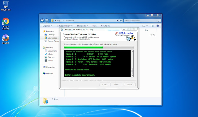This screenshot has width=198, height=117.
Task: Click the Back button in the installer
Action: [105, 84]
